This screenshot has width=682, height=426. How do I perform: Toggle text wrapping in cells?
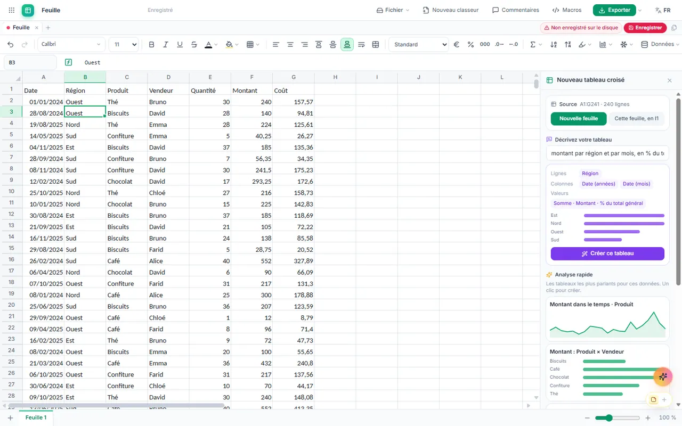coord(361,45)
